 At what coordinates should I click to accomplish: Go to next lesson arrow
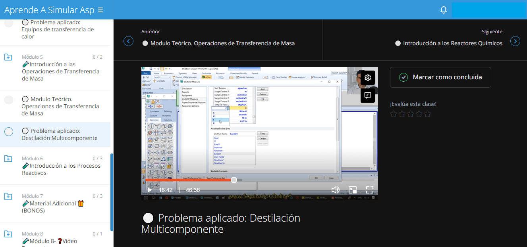pos(515,41)
